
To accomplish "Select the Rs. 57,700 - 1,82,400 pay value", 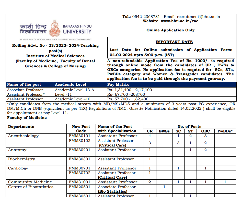I will tap(128, 99).
